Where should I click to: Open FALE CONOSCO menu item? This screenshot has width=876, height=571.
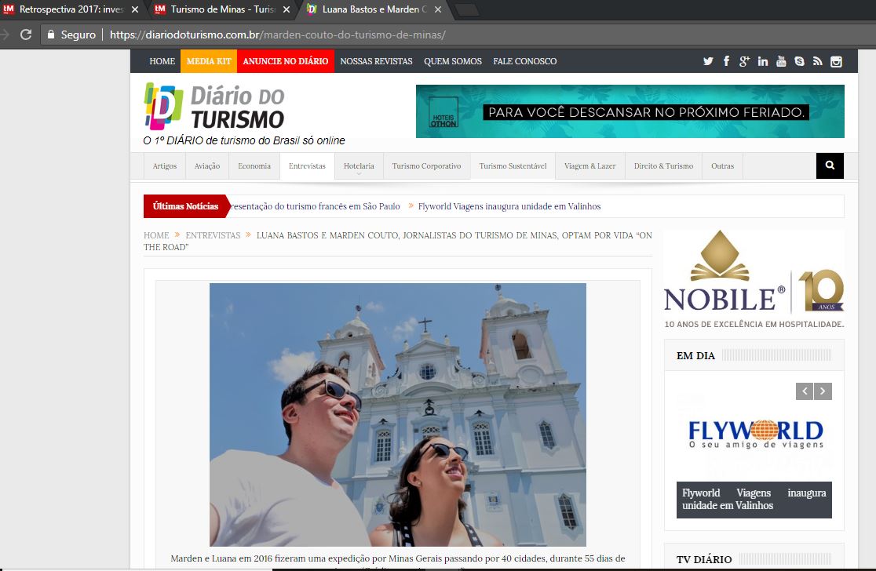pos(524,61)
